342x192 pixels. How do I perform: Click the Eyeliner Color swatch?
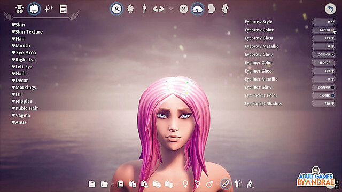click(x=332, y=63)
